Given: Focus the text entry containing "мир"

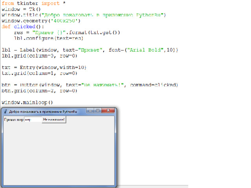Looking at the screenshot, I should (33, 120).
